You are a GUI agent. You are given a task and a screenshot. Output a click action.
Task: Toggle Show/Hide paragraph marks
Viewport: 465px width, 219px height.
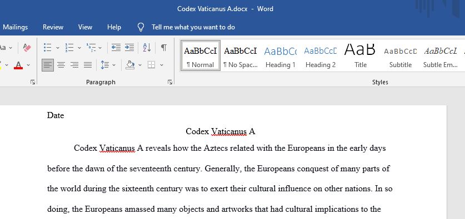pyautogui.click(x=164, y=47)
